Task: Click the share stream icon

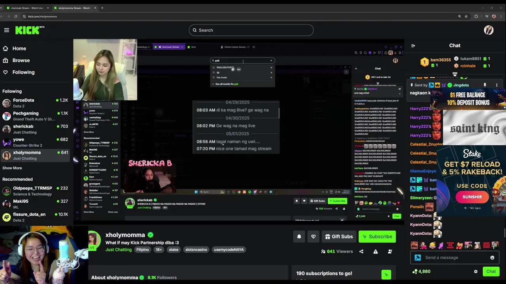Action: pos(361,251)
